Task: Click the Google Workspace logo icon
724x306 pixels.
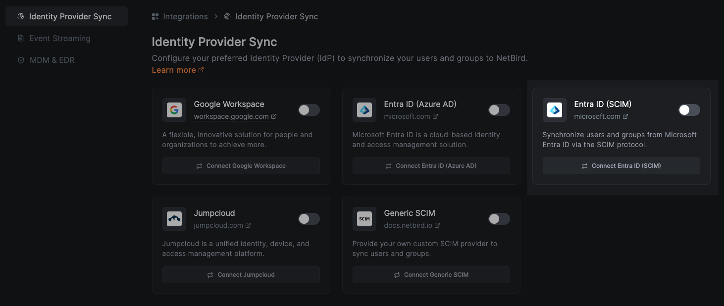Action: [174, 110]
